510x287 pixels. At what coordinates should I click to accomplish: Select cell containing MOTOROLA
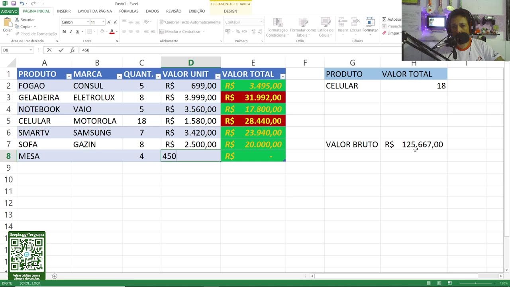click(97, 121)
